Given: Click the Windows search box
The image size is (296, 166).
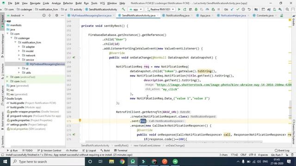Looking at the screenshot, I should (x=48, y=161).
